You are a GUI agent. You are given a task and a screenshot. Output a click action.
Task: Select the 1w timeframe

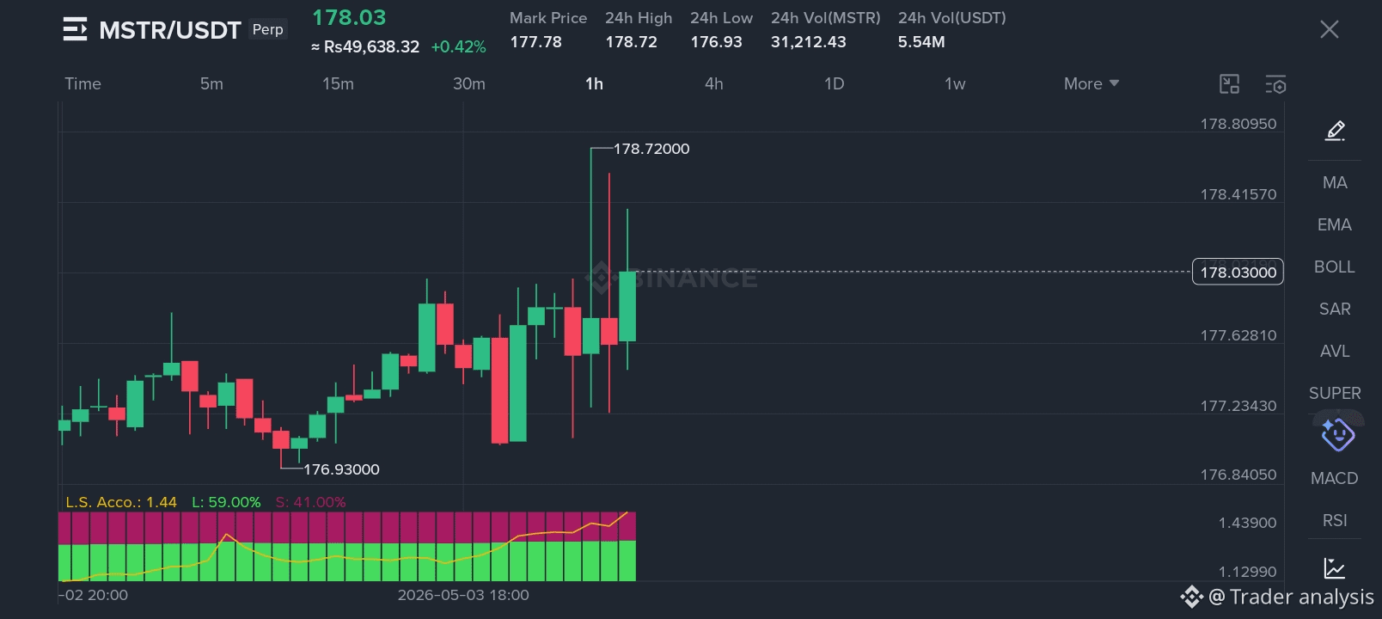(955, 83)
